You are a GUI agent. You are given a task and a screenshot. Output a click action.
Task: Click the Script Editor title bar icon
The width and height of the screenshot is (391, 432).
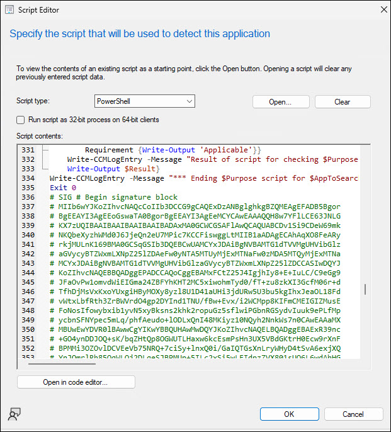click(x=9, y=9)
